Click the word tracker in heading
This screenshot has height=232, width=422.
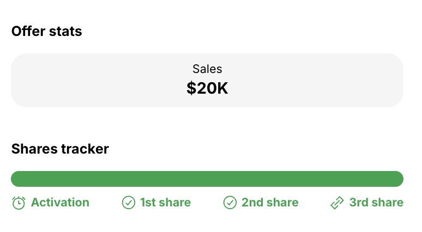[x=85, y=149]
